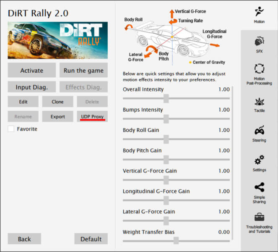Open the UDP Proxy settings
This screenshot has width=278, height=252.
(x=92, y=116)
